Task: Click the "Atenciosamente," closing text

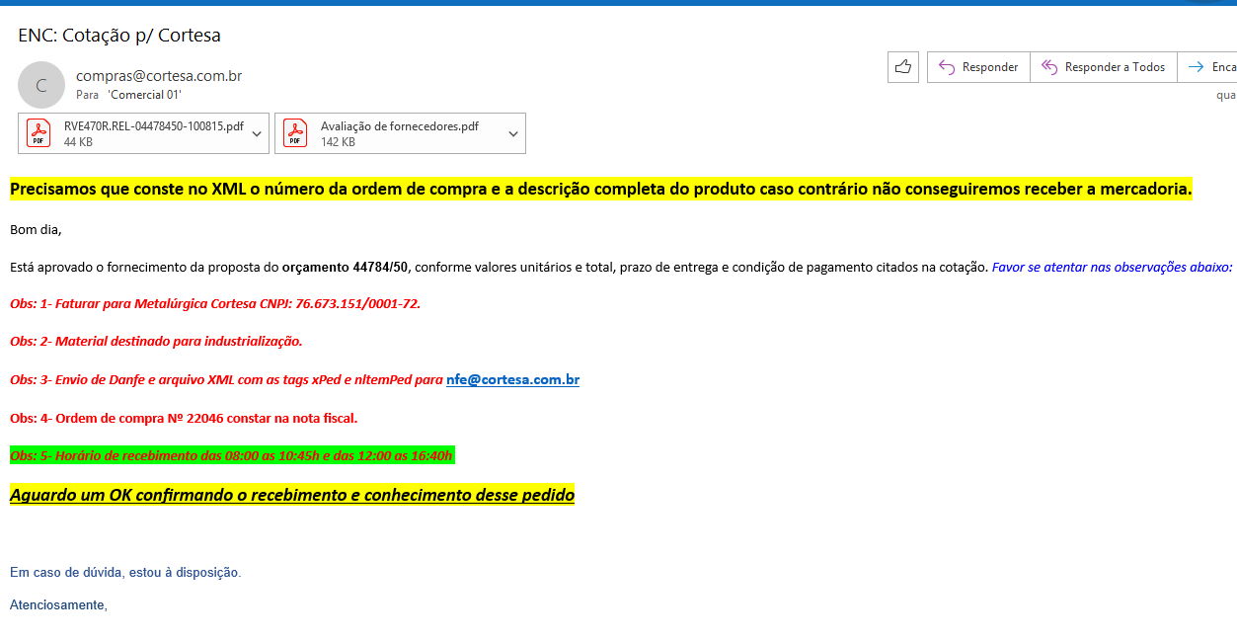Action: [x=58, y=604]
